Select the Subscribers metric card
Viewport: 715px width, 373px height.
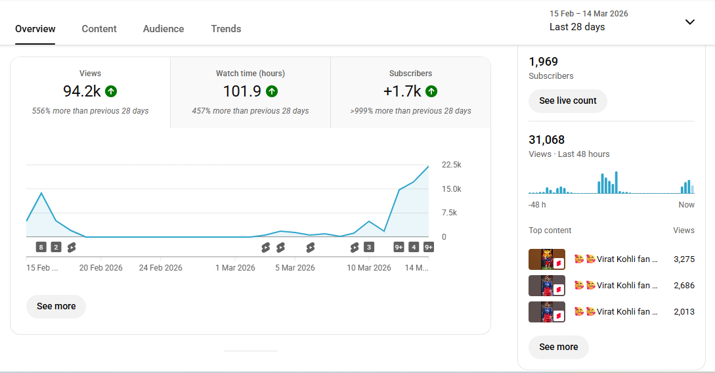click(410, 92)
